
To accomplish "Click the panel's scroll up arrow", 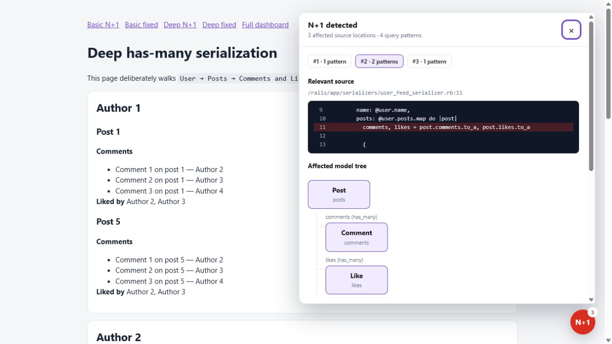I will [x=591, y=17].
